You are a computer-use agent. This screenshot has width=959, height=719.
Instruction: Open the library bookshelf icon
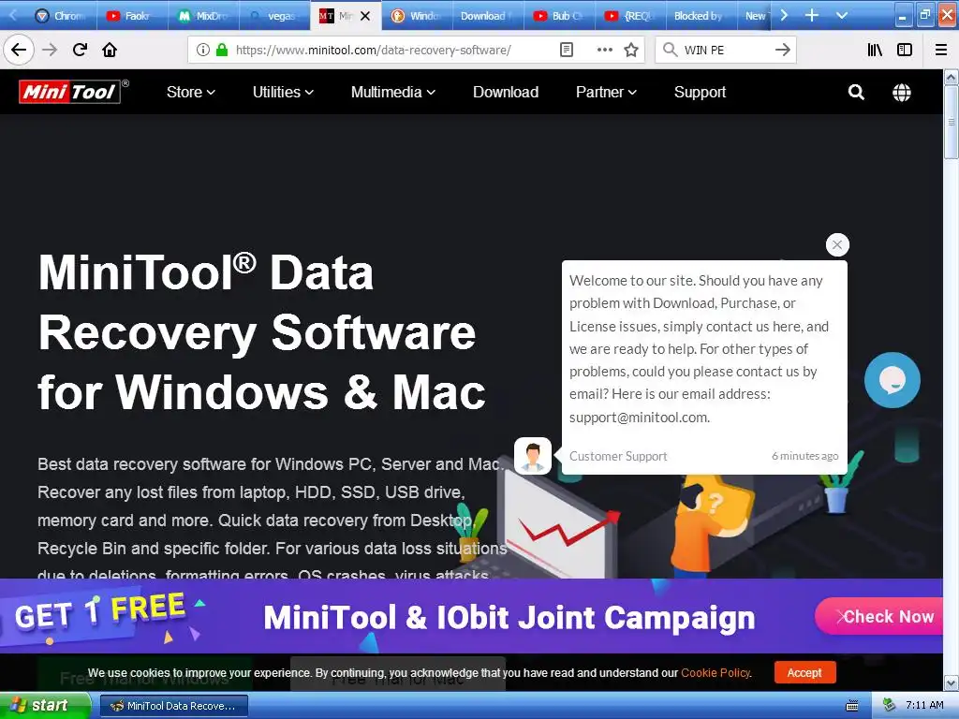pyautogui.click(x=876, y=50)
